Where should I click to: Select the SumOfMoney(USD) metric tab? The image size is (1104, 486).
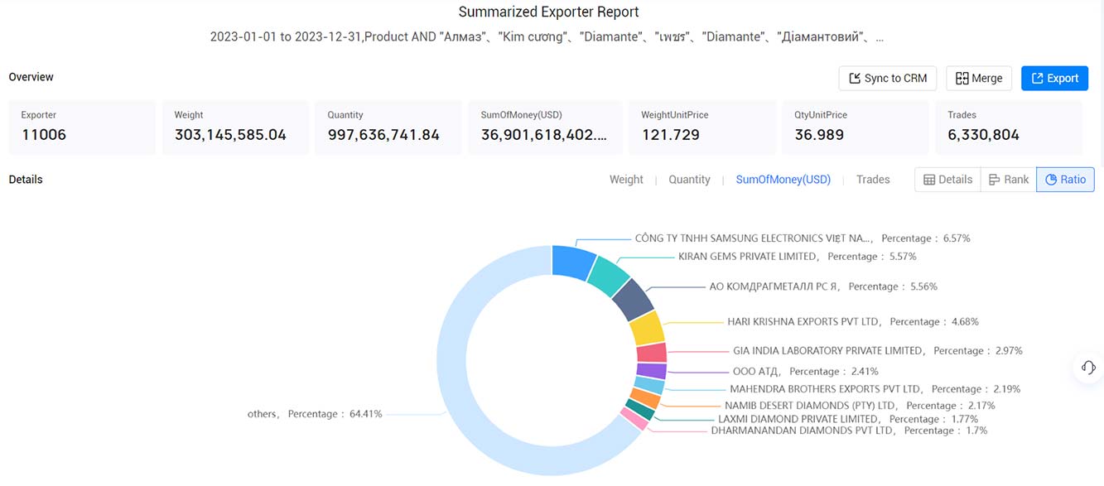[x=783, y=180]
